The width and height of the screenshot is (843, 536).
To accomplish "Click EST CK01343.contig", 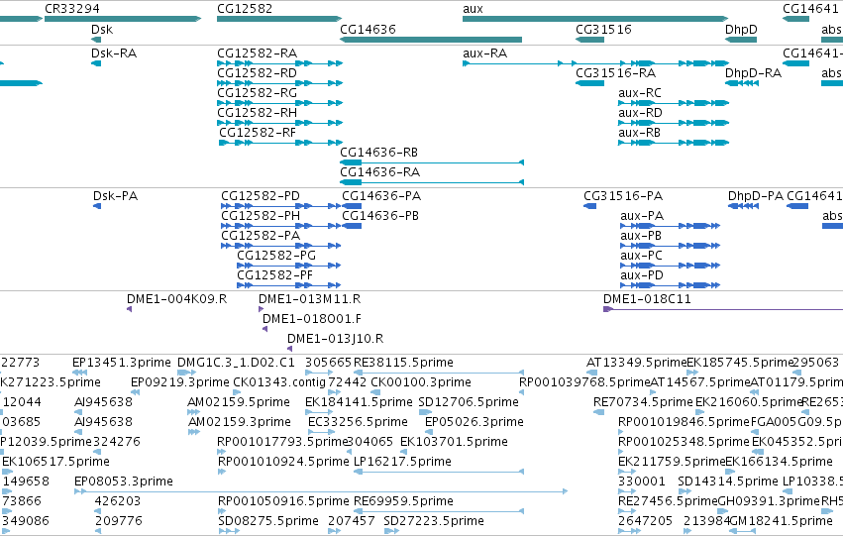I will (x=279, y=382).
